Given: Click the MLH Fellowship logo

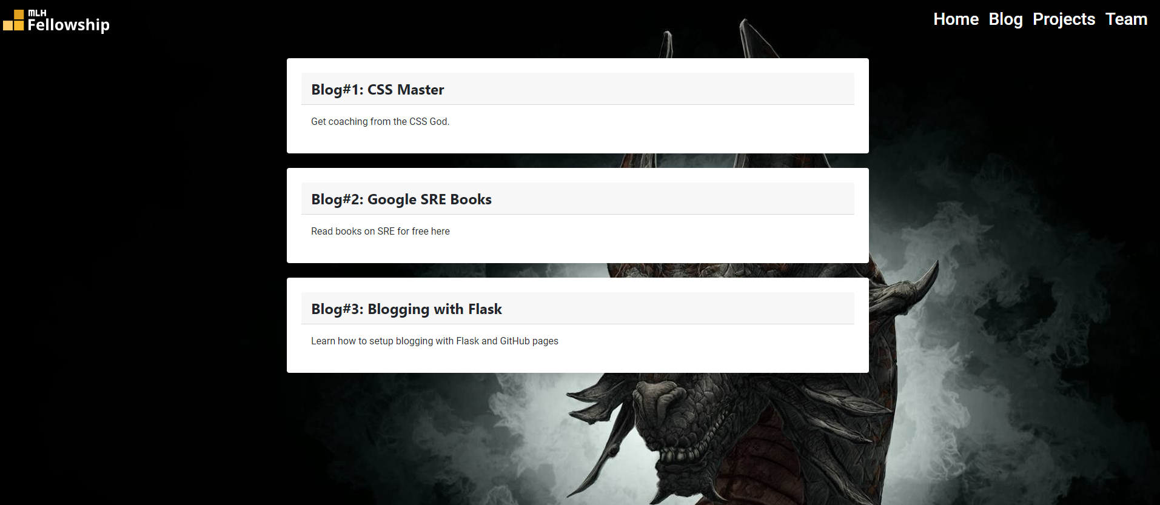Looking at the screenshot, I should click(x=56, y=21).
